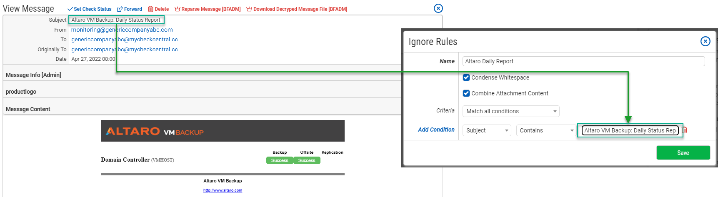Delete the viewed message

tap(158, 9)
